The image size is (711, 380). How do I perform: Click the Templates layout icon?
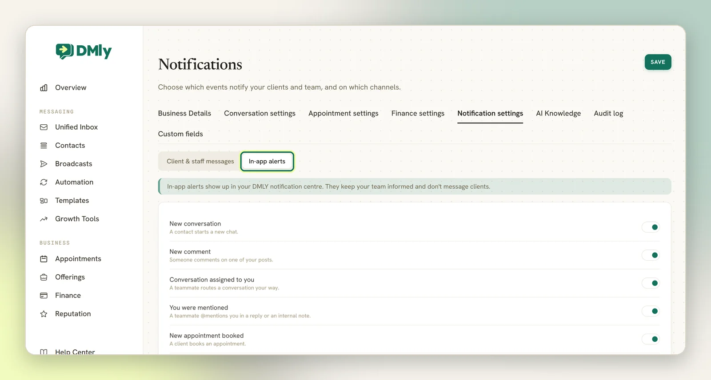[x=44, y=201]
